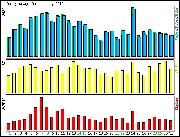
Task: Select the yellow visits bar for day 11
Action: click(x=63, y=83)
